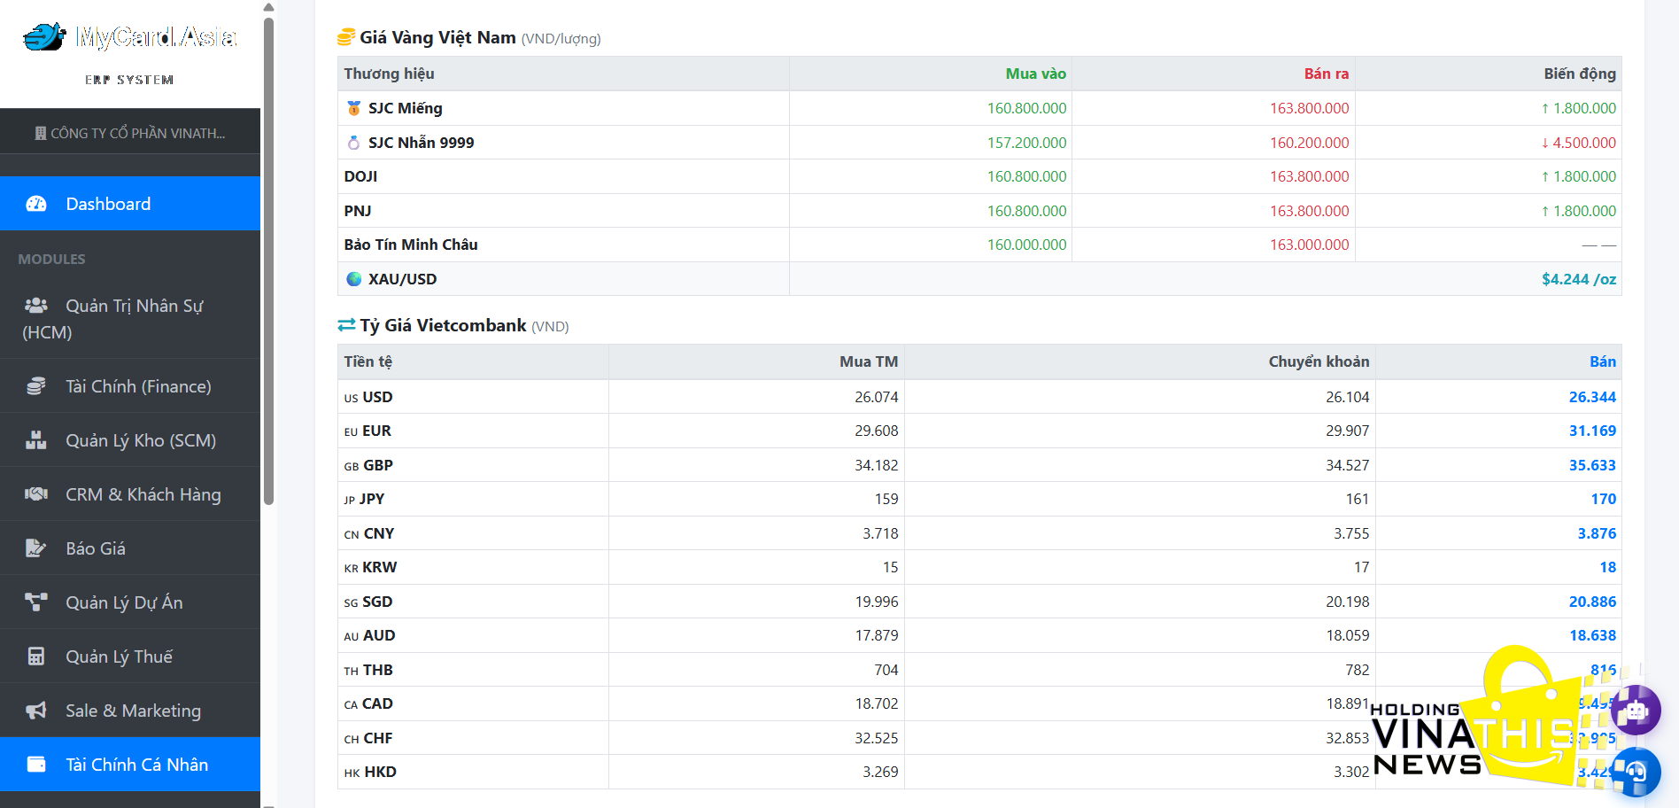The height and width of the screenshot is (808, 1679).
Task: Select Tài Chính Cá Nhân menu item
Action: click(x=136, y=765)
